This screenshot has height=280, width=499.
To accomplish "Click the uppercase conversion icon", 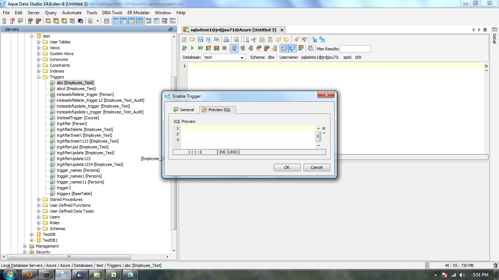I will 322,39.
